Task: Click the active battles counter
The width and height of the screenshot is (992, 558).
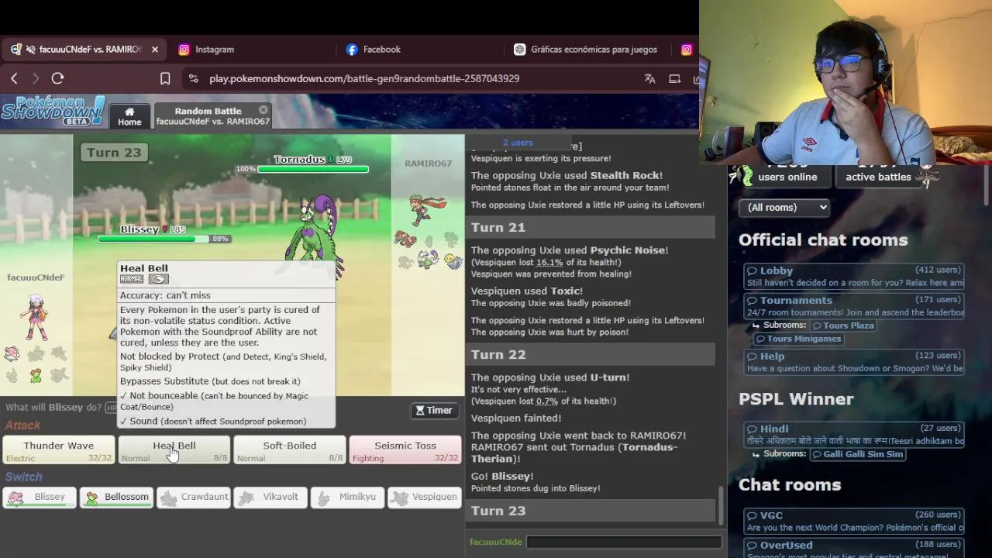Action: click(x=878, y=176)
